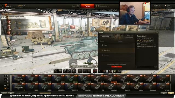Viewport: 175px width, 98px height.
Task: Go to the КАЗАРМА tab
Action: [103, 10]
